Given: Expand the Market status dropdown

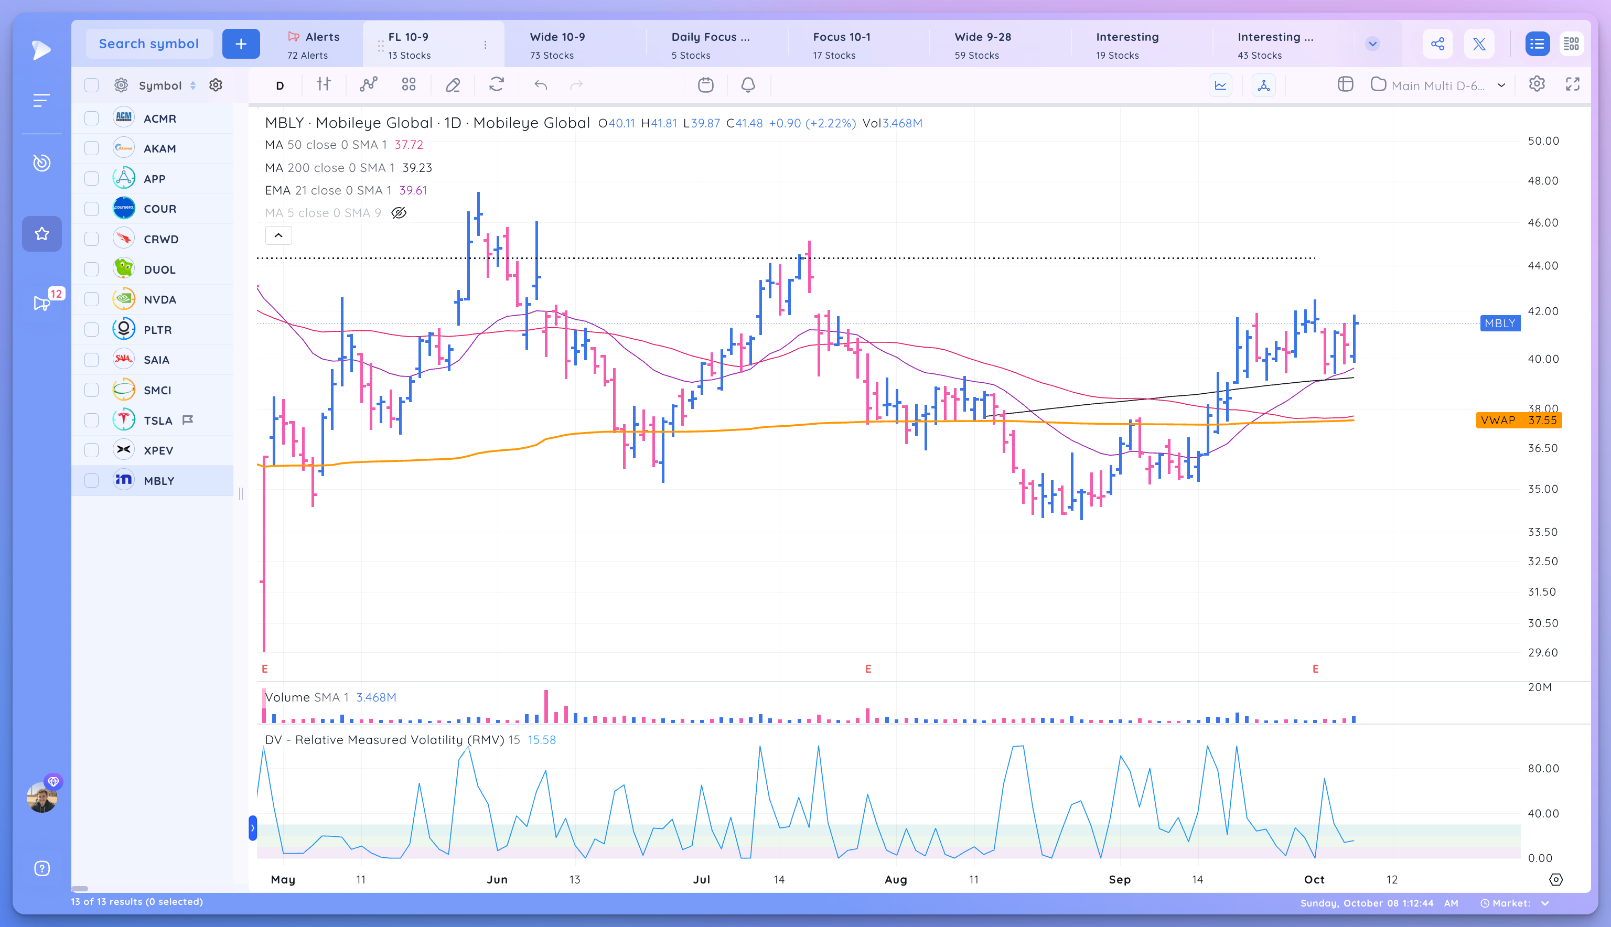Looking at the screenshot, I should [1545, 903].
